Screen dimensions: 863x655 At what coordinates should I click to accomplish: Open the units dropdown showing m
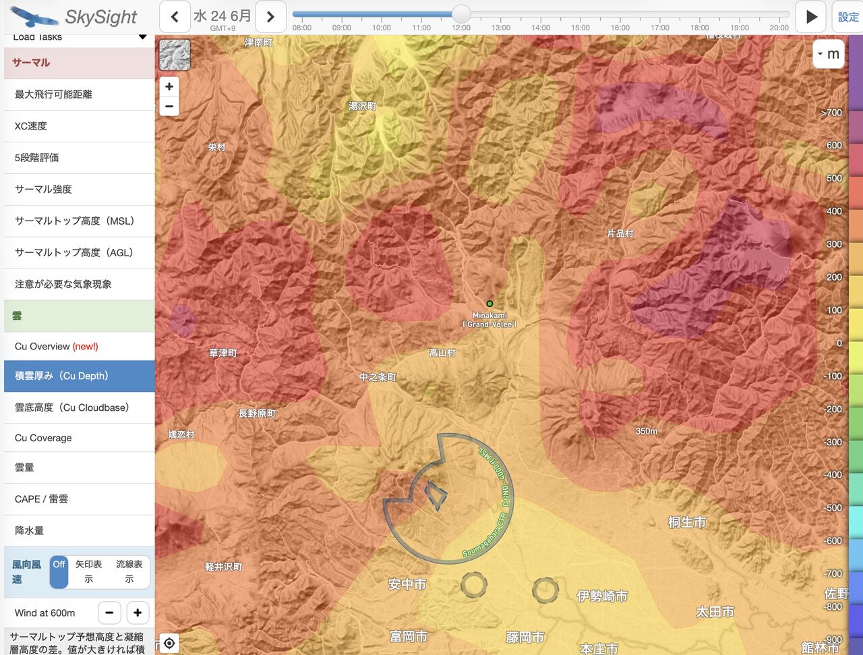pyautogui.click(x=829, y=54)
